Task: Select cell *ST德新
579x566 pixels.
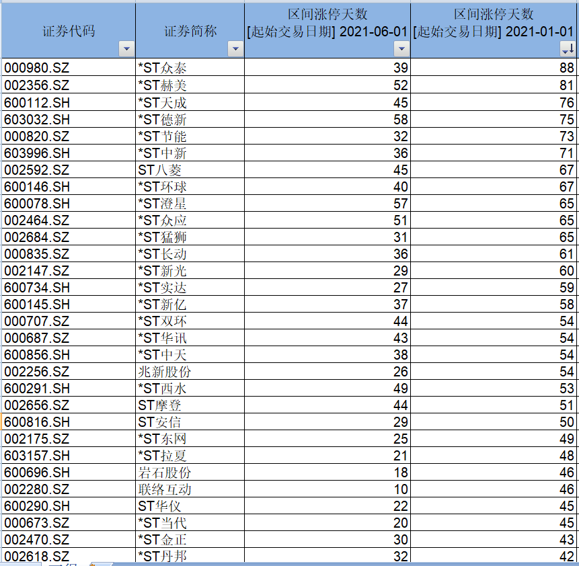Action: [190, 119]
